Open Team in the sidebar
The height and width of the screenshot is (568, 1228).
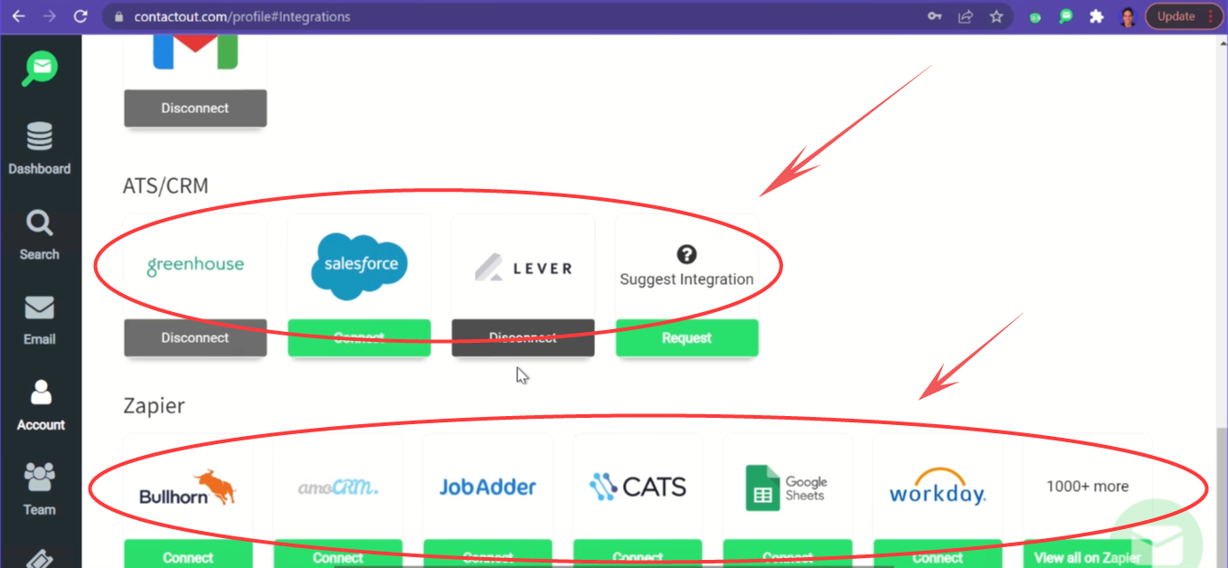click(40, 490)
